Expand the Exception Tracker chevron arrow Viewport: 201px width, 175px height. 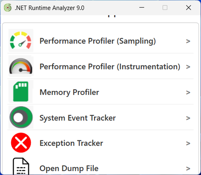[x=188, y=143]
